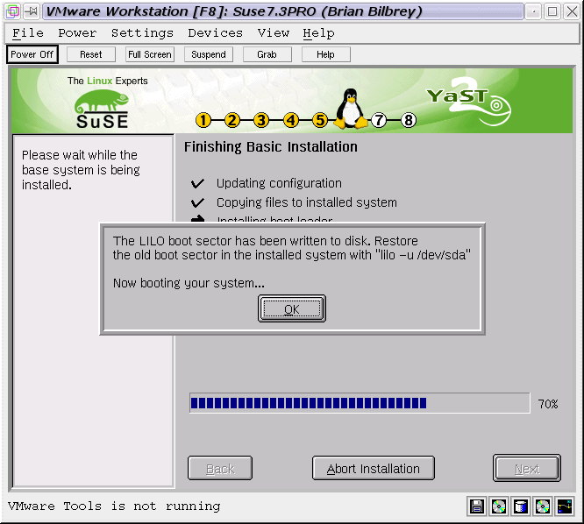
Task: Click the SuSE chameleon logo
Action: (103, 104)
